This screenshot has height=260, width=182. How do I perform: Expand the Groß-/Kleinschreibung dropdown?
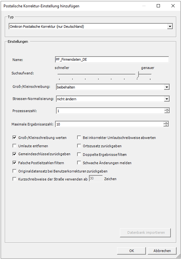click(167, 87)
